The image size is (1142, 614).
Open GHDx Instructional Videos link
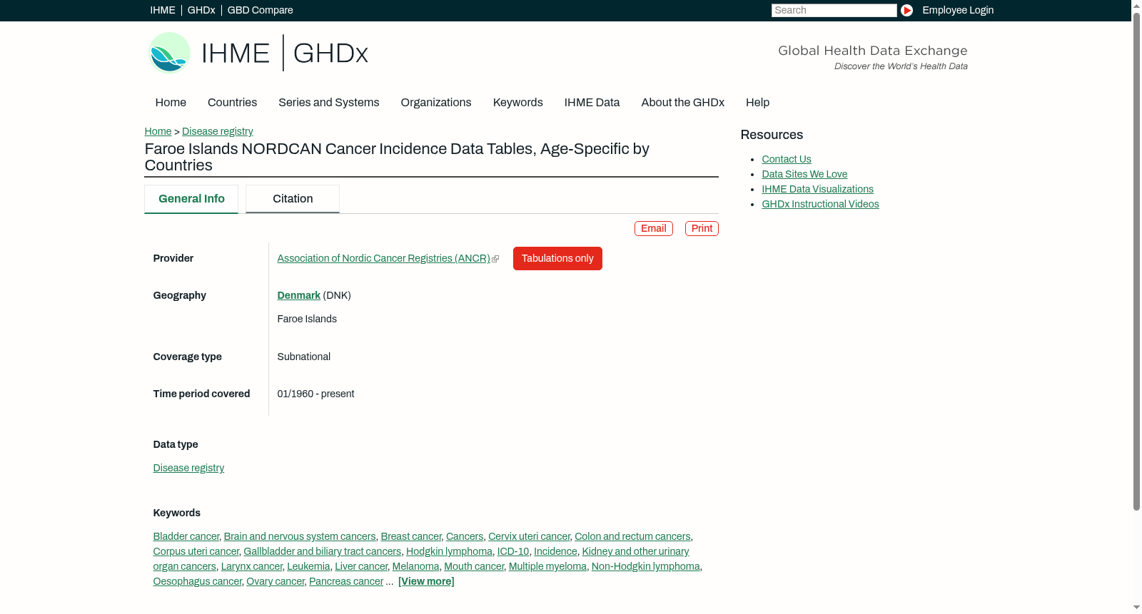[820, 204]
